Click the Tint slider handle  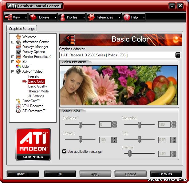pos(140,139)
